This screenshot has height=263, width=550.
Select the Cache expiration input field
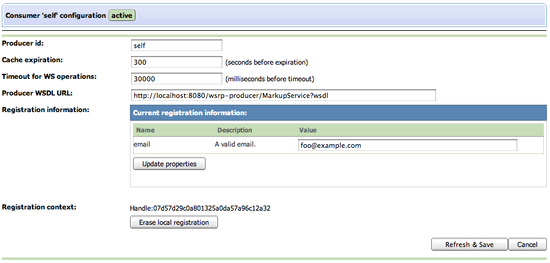176,62
